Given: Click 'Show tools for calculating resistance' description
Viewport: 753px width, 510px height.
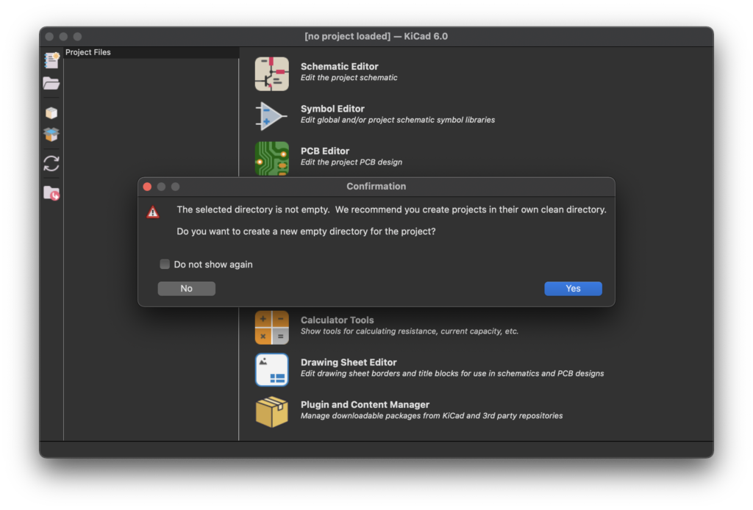Looking at the screenshot, I should pyautogui.click(x=410, y=331).
